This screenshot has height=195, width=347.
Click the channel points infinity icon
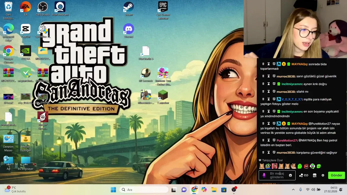(x=304, y=175)
